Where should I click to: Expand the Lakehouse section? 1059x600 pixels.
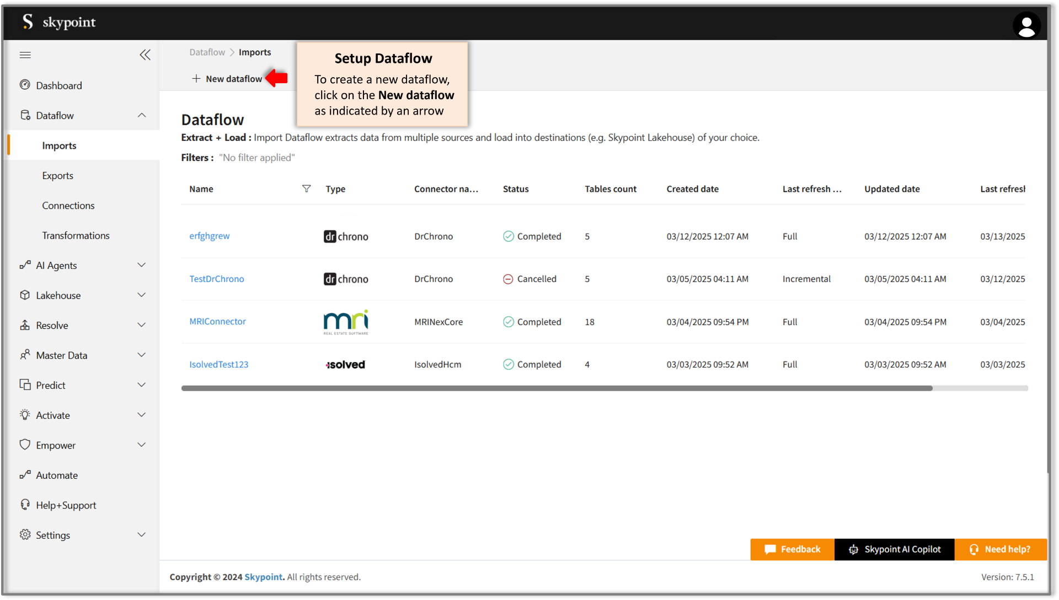(142, 295)
